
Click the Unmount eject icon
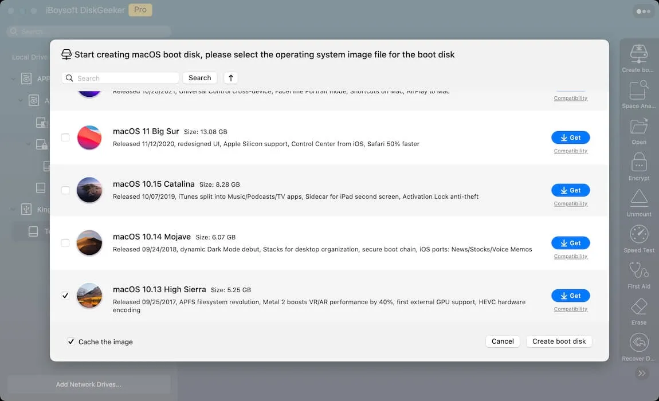point(638,198)
